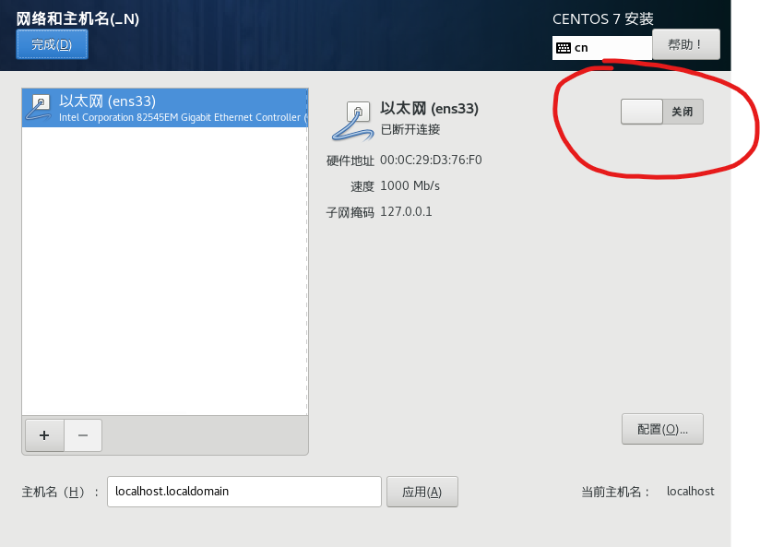The height and width of the screenshot is (547, 760).
Task: Click the Ethernet cable icon in device list
Action: pos(39,108)
